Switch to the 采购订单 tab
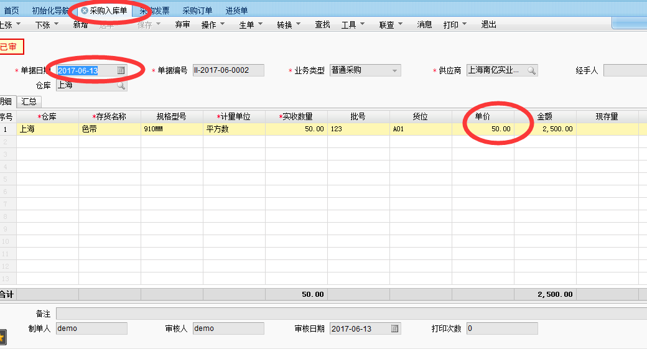647x349 pixels. tap(197, 11)
